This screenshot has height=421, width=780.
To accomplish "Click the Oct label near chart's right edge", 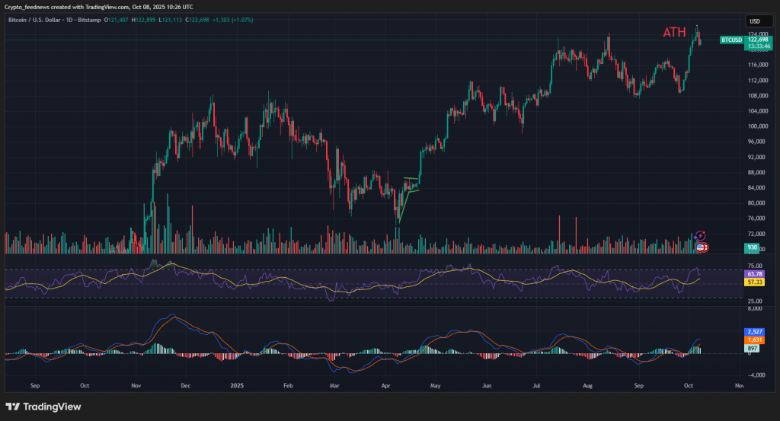I will (x=689, y=385).
